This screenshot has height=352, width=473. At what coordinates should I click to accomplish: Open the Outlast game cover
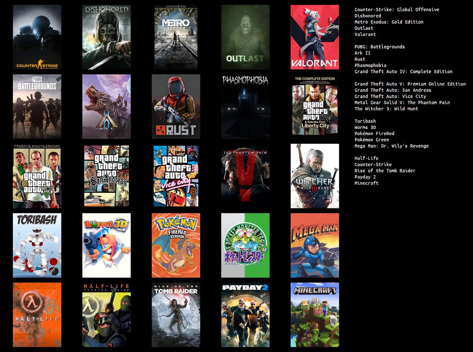(245, 37)
